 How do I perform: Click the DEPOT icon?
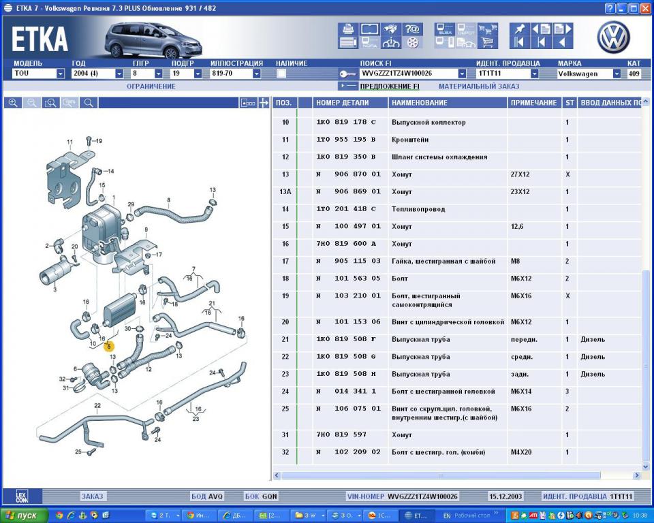[466, 29]
